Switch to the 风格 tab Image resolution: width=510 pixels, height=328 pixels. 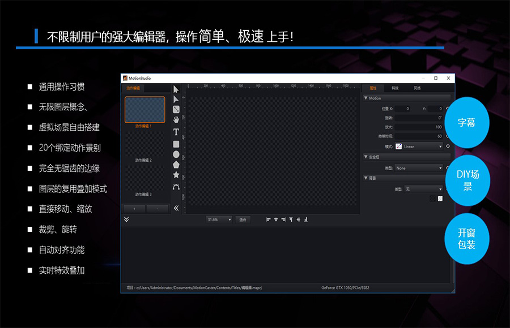(x=417, y=88)
